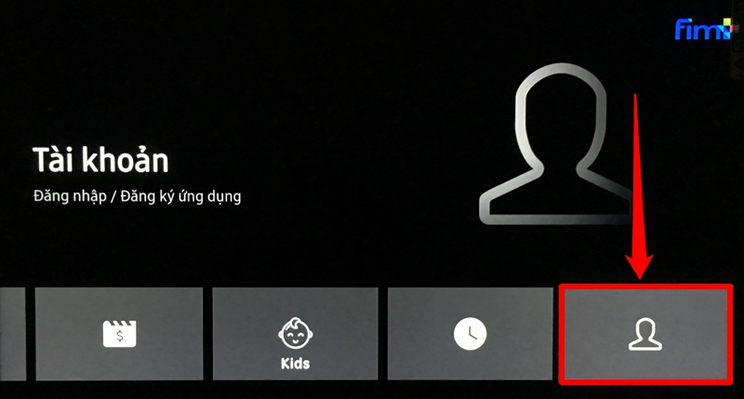Viewport: 744px width, 399px height.
Task: Select the rental movies tile
Action: pos(119,334)
